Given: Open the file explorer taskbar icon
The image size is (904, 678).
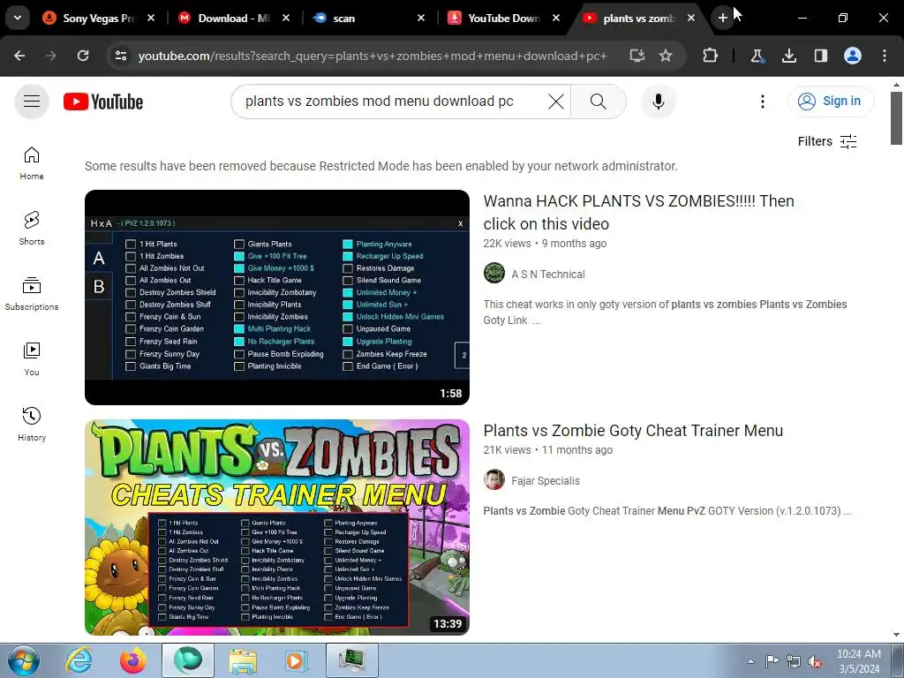Looking at the screenshot, I should (243, 660).
